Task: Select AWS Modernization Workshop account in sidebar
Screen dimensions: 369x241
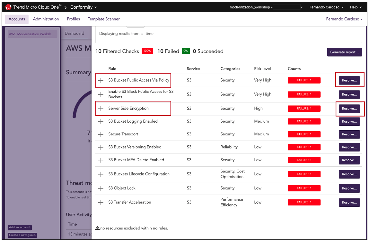Action: pos(32,34)
